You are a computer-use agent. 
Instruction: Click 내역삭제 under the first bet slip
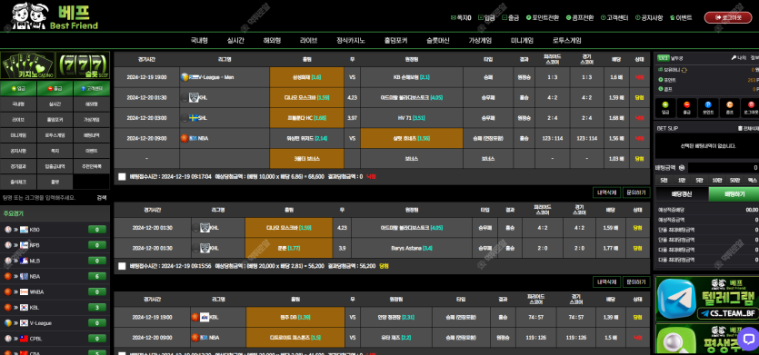pos(607,192)
